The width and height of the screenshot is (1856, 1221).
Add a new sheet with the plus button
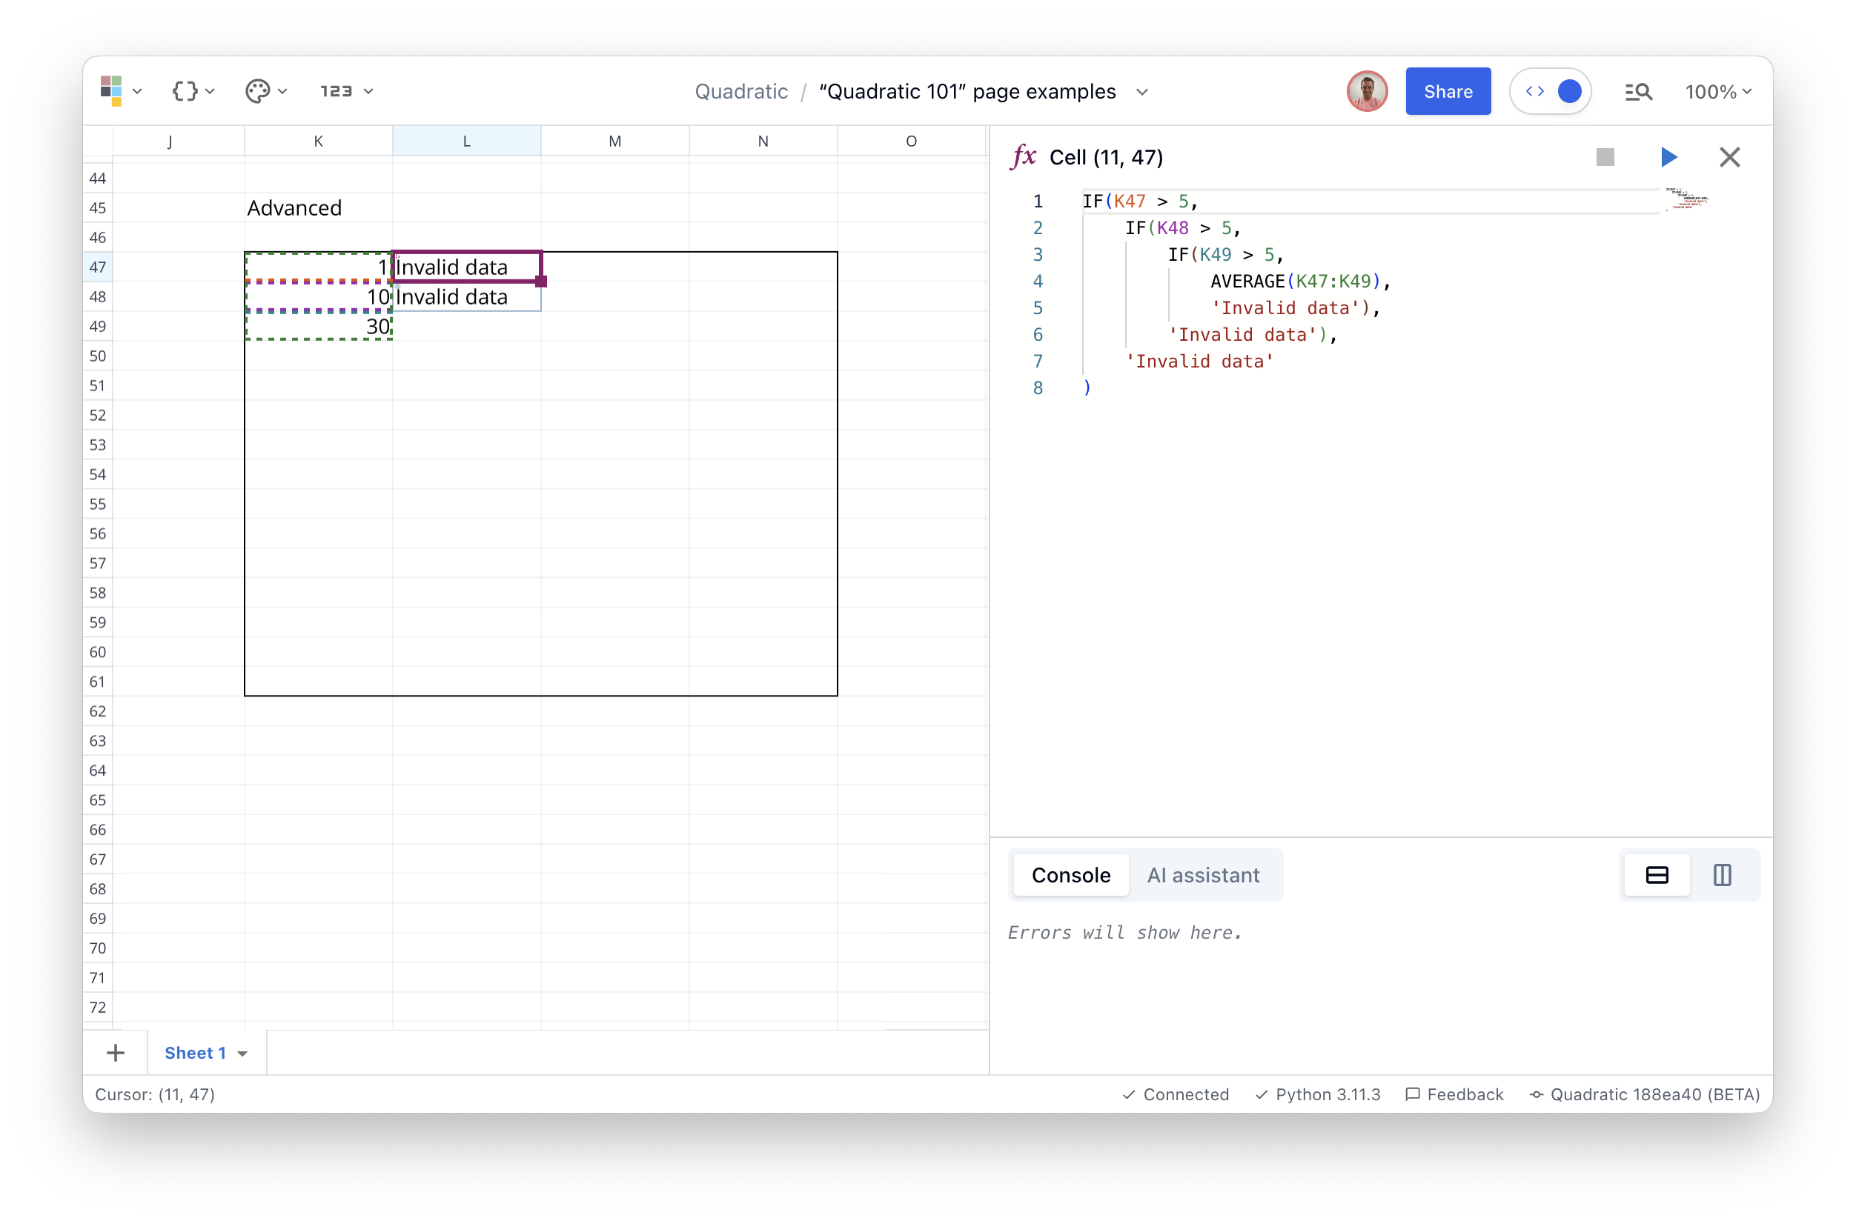116,1053
